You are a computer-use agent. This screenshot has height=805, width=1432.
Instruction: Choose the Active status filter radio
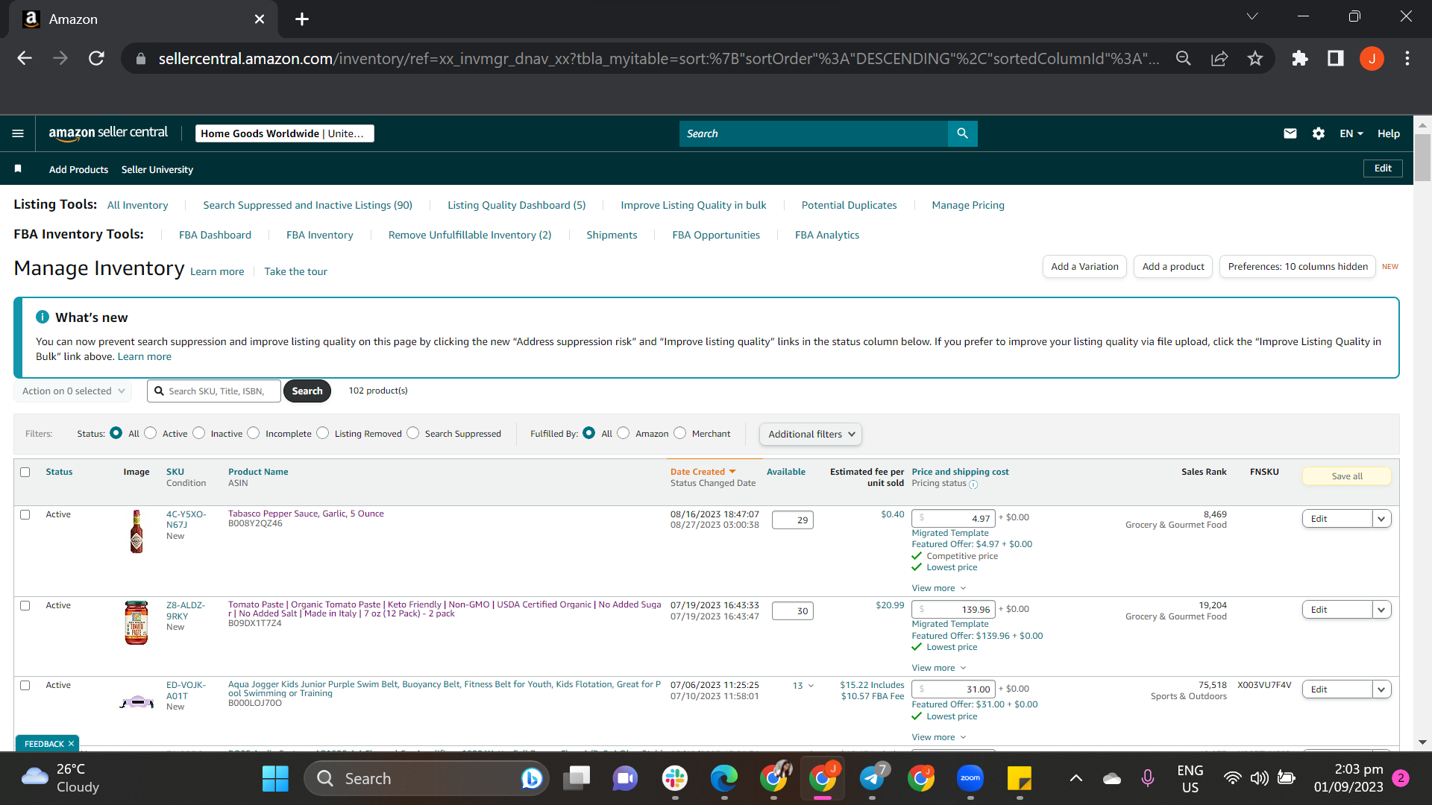[x=151, y=433]
